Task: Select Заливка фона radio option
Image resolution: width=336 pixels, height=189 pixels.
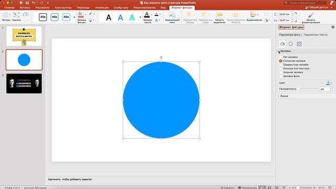Action: 280,76
